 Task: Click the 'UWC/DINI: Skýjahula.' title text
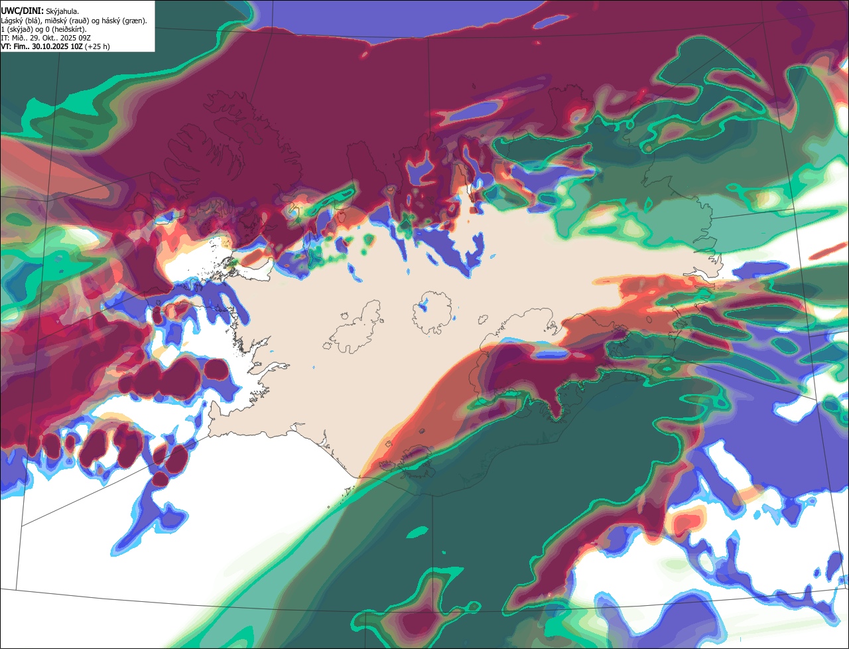(x=40, y=11)
